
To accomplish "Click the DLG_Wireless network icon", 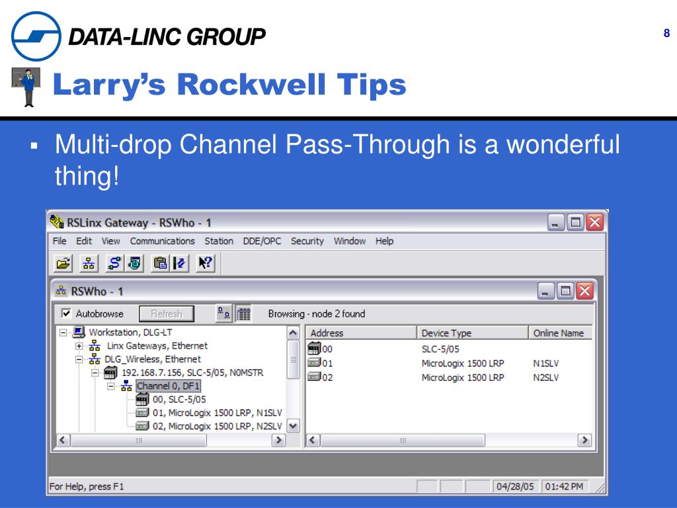I will pyautogui.click(x=95, y=359).
